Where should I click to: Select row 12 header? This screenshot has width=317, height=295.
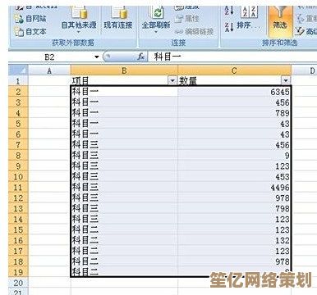point(18,197)
